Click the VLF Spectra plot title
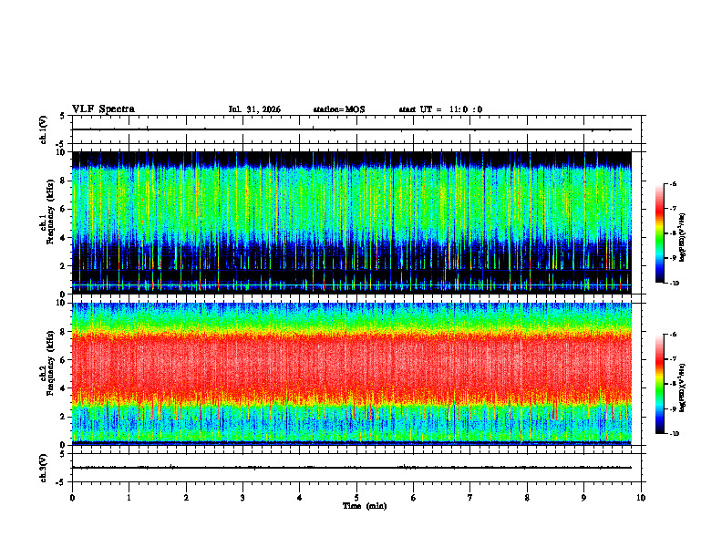Viewport: 722px width, 558px height. pyautogui.click(x=103, y=109)
